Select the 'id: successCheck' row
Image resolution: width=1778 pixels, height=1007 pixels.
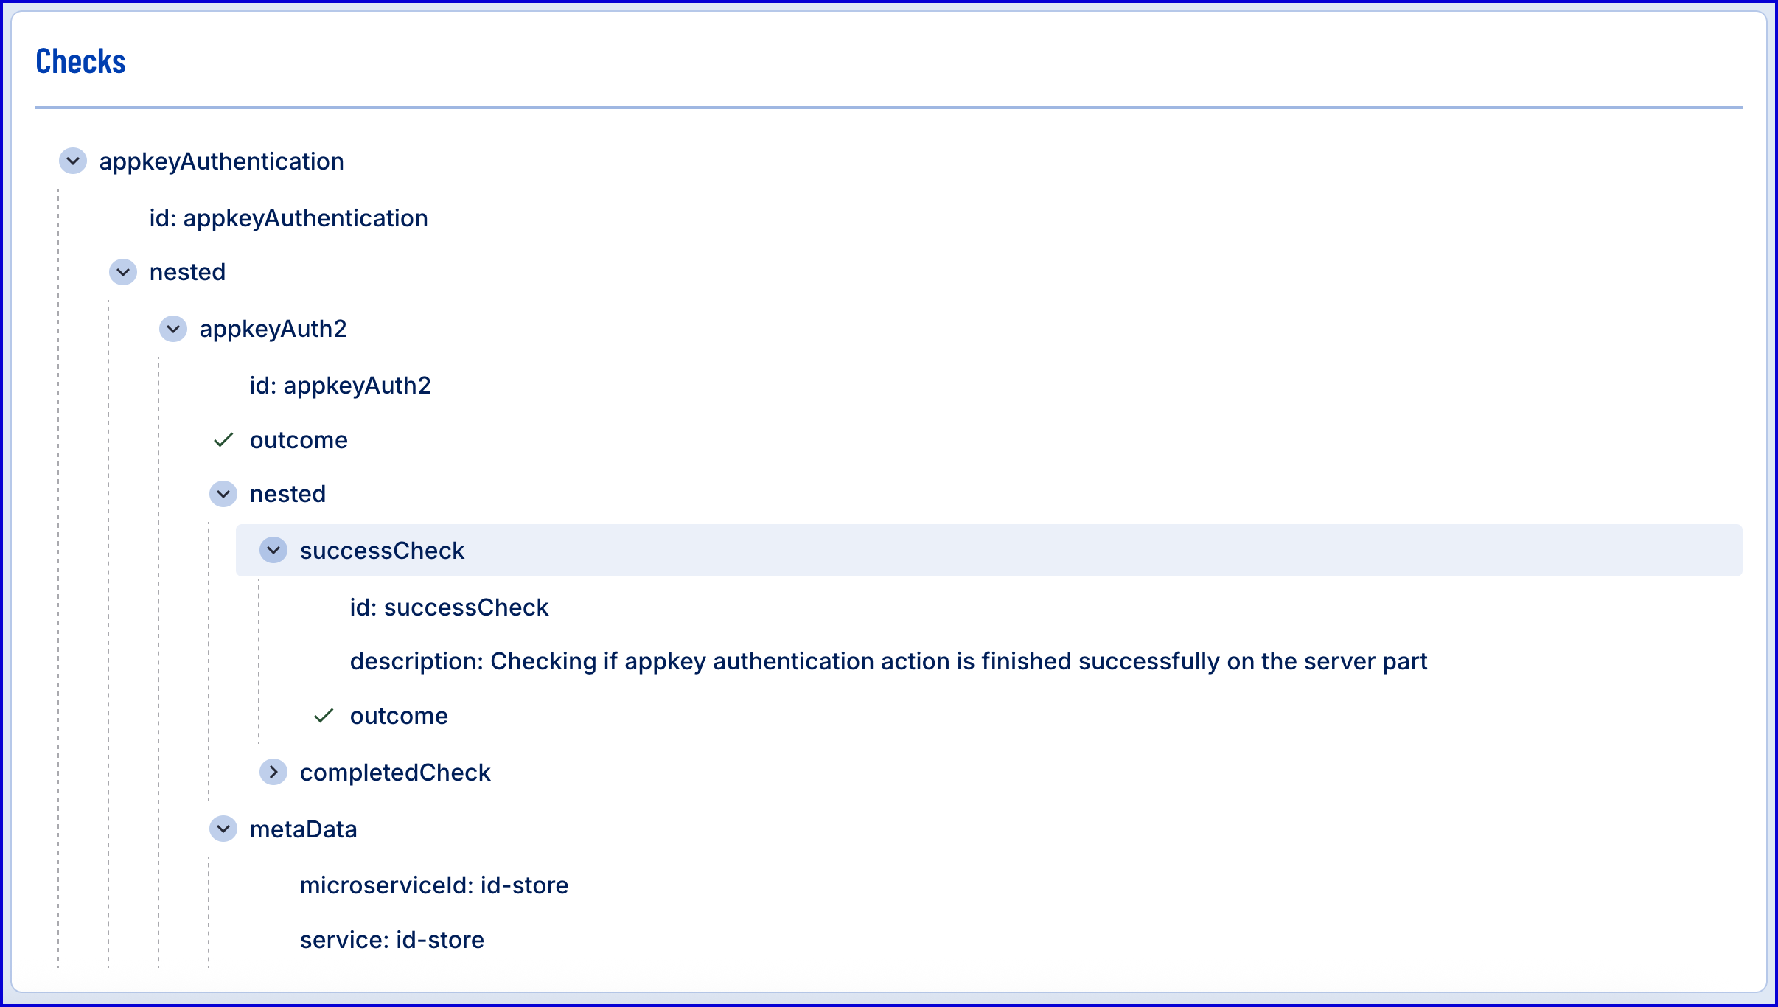449,607
